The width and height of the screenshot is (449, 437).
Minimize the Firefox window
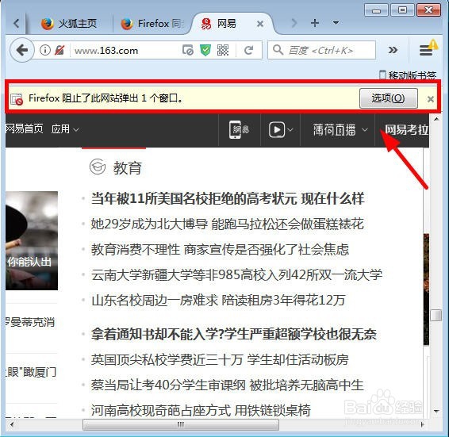point(376,10)
